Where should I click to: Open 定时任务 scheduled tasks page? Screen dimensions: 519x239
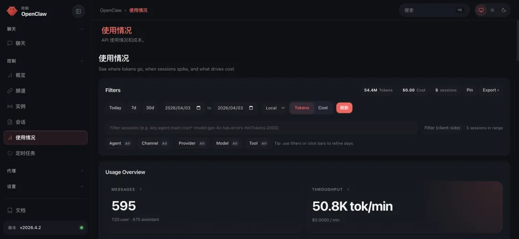click(x=25, y=153)
